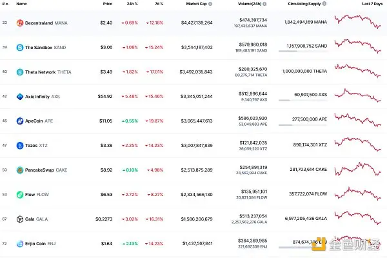Click the Theta Network coin icon
This screenshot has height=258, width=387.
(20, 72)
